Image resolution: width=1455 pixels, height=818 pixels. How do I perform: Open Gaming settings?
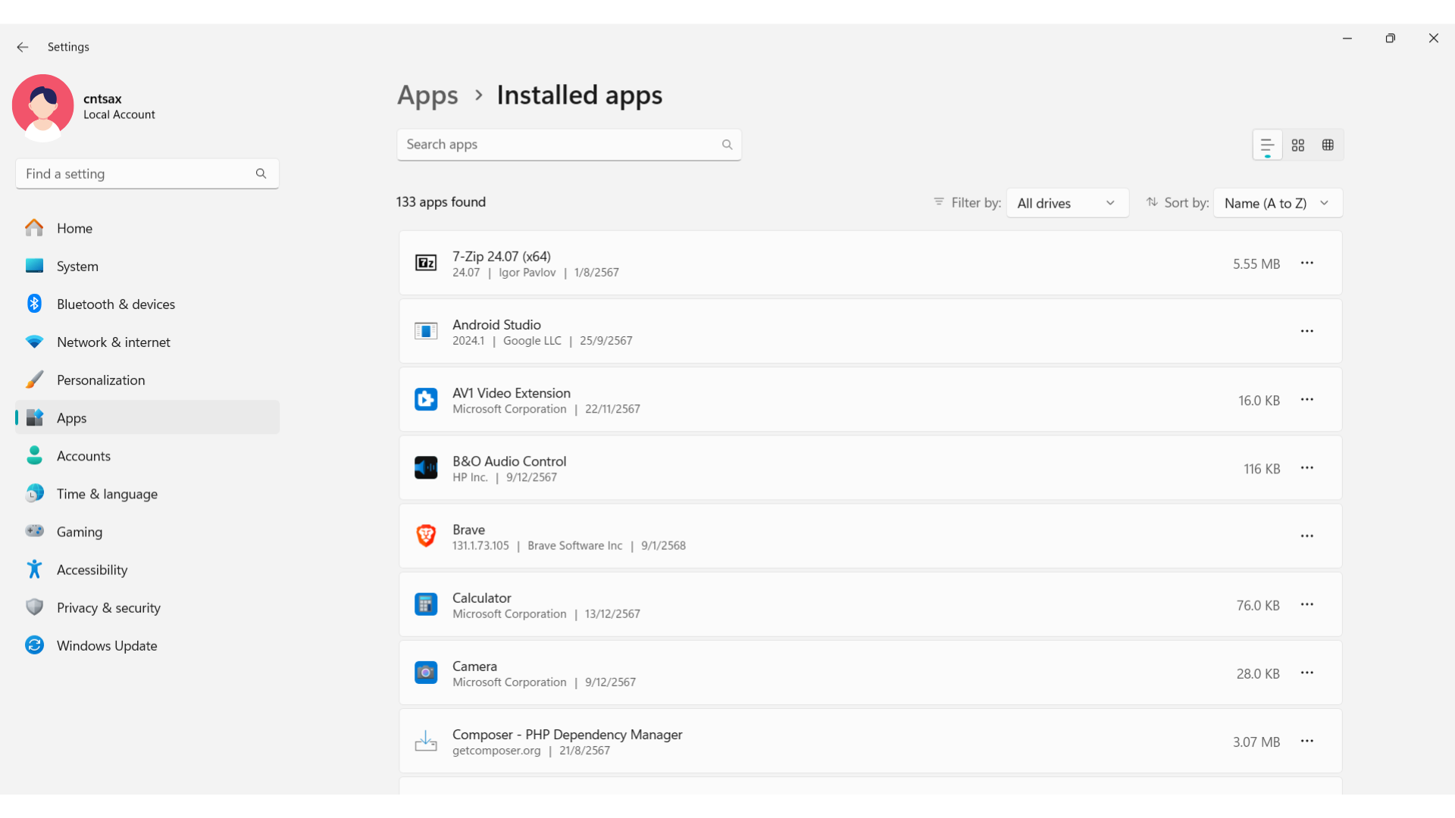tap(147, 531)
